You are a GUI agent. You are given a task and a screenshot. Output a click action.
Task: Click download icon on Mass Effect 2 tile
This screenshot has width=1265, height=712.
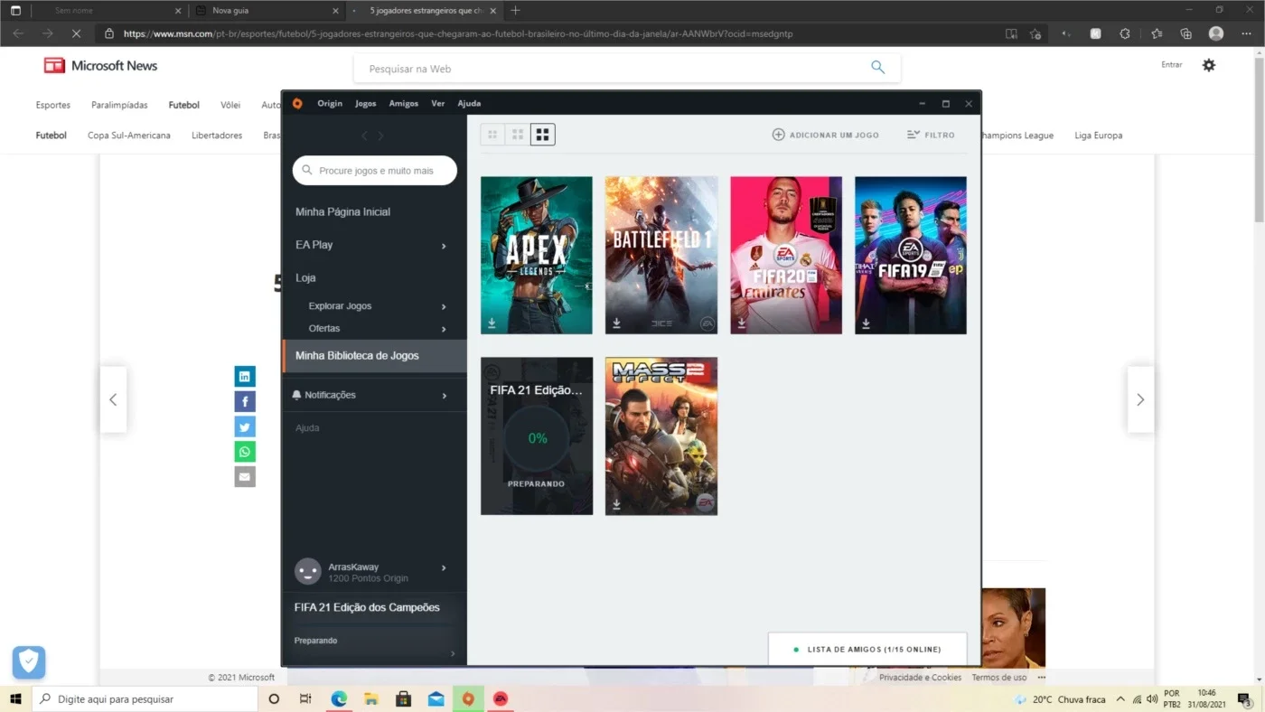[x=616, y=503]
